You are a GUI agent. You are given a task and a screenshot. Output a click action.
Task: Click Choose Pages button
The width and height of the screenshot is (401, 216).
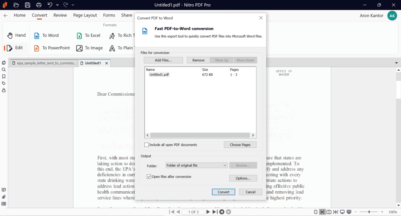click(240, 145)
